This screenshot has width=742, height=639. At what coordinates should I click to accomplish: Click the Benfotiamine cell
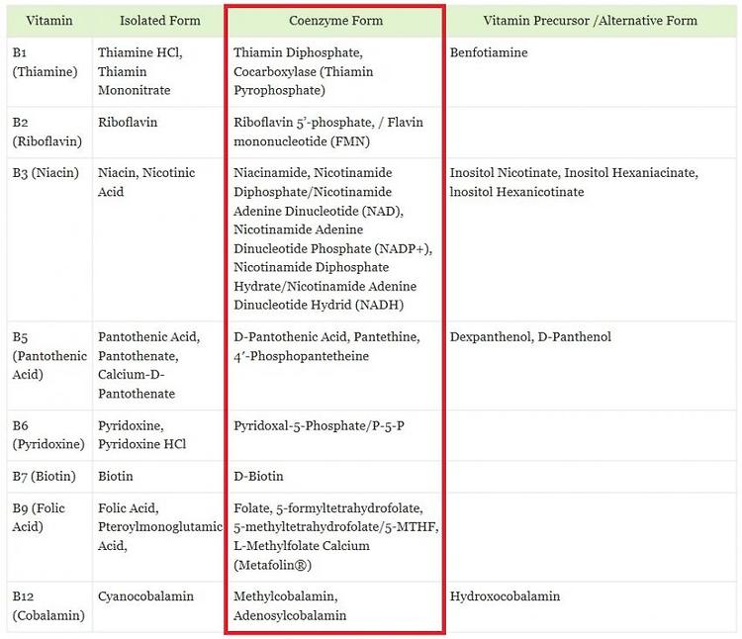point(592,72)
